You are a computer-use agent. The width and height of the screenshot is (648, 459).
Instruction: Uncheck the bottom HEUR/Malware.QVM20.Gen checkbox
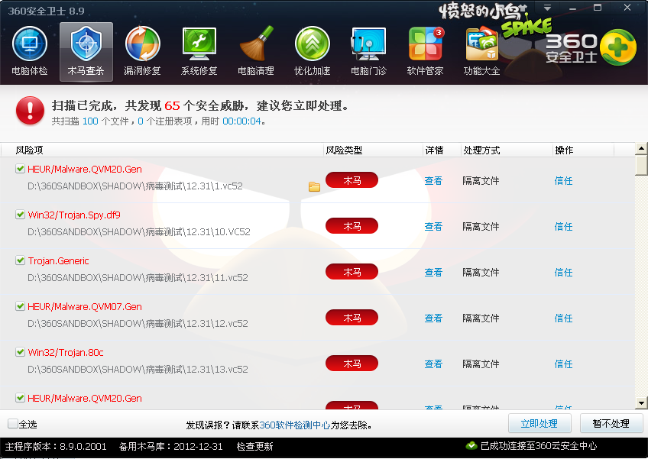tap(20, 398)
